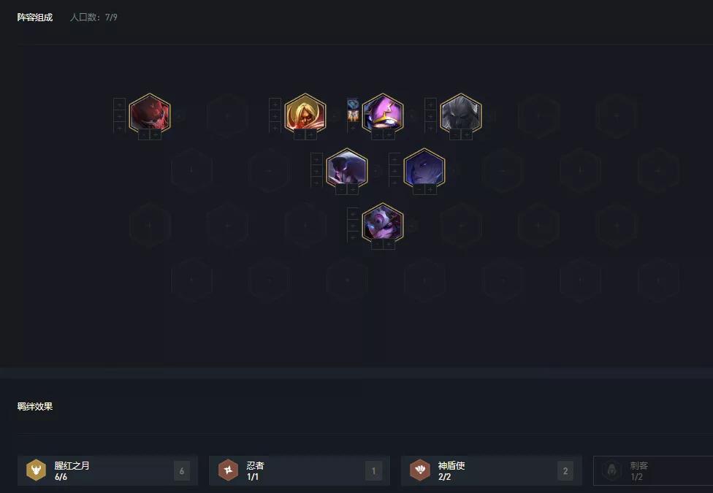Click the blue item equipped on Kennen
713x493 pixels.
pyautogui.click(x=353, y=104)
